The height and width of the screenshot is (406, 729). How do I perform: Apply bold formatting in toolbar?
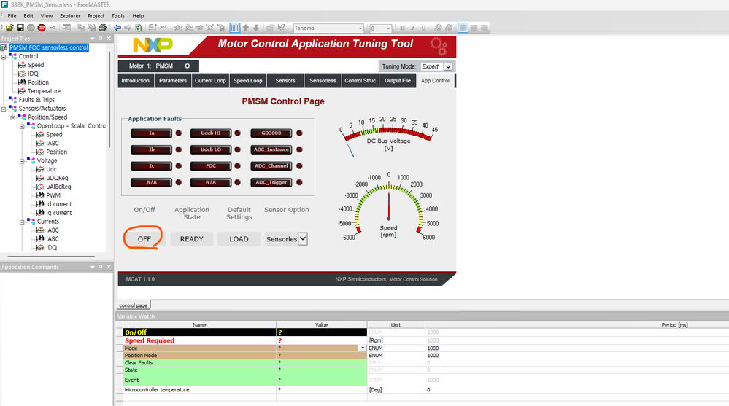(x=402, y=28)
